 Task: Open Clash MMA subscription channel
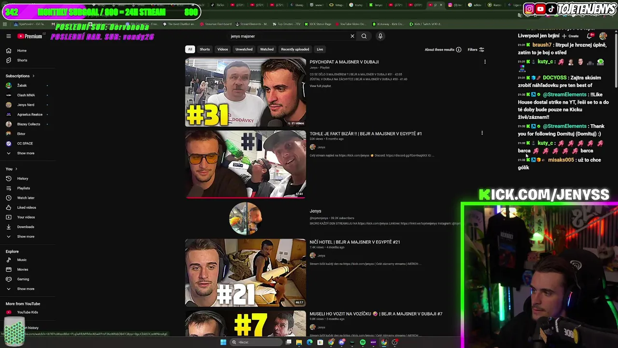click(x=26, y=95)
